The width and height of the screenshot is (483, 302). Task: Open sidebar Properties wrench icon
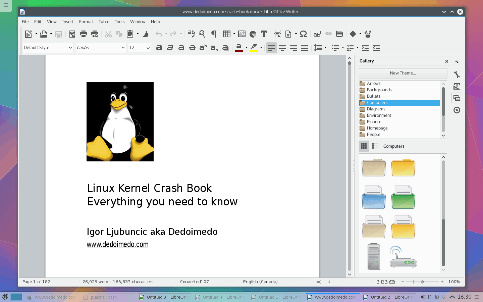point(457,74)
